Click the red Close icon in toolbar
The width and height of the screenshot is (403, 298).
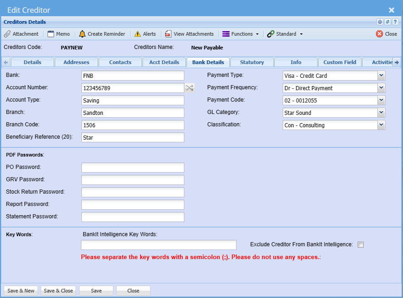click(x=379, y=34)
